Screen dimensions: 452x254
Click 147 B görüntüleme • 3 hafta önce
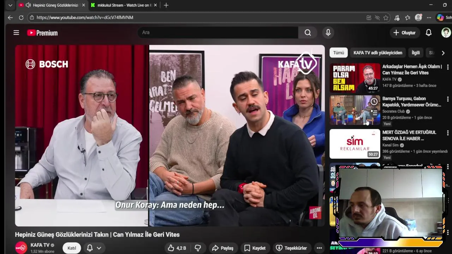(x=409, y=85)
